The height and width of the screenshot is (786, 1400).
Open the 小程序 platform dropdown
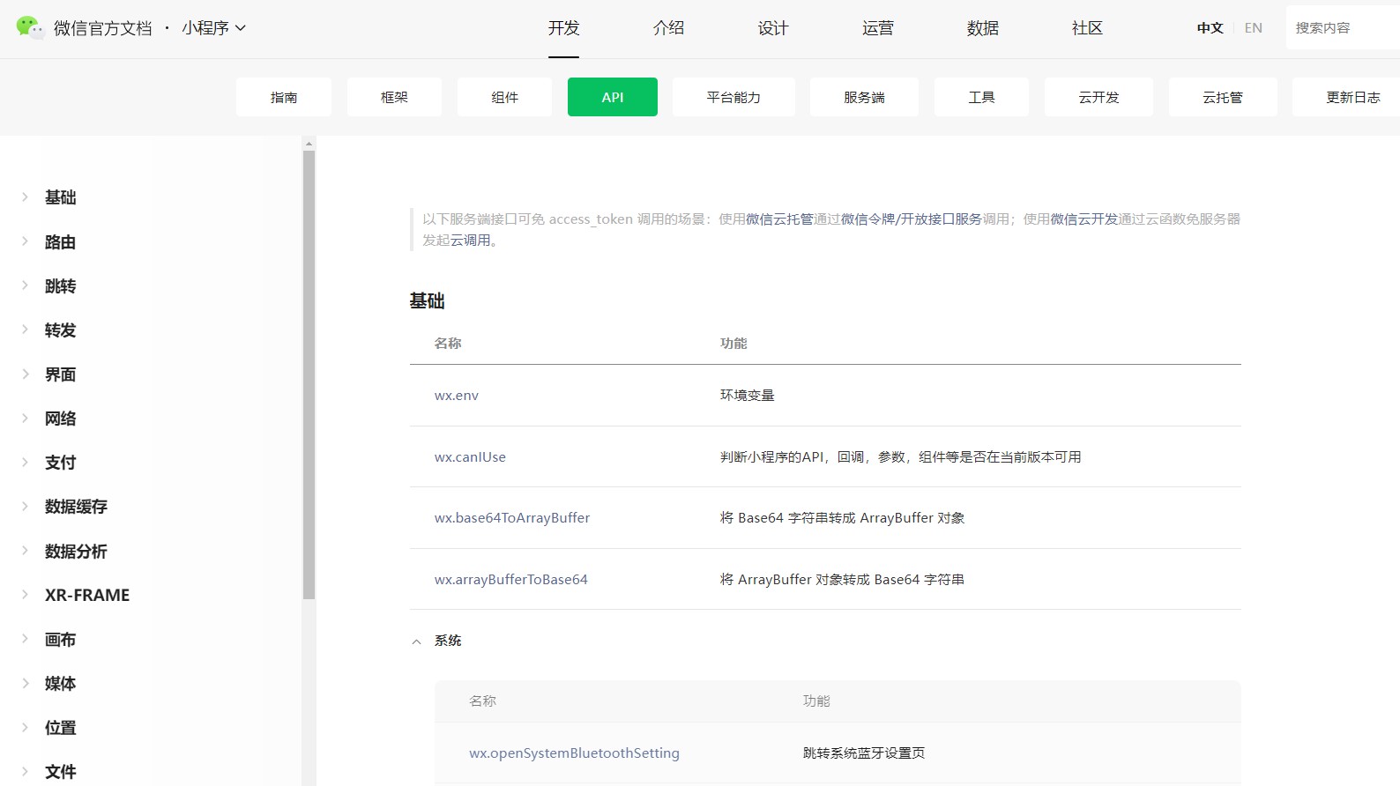click(x=214, y=28)
